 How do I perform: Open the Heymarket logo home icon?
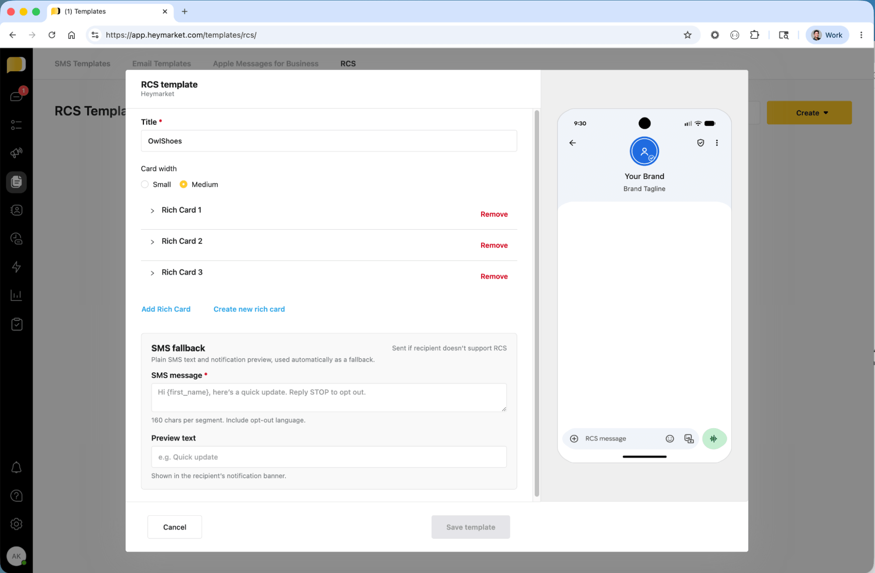coord(16,64)
